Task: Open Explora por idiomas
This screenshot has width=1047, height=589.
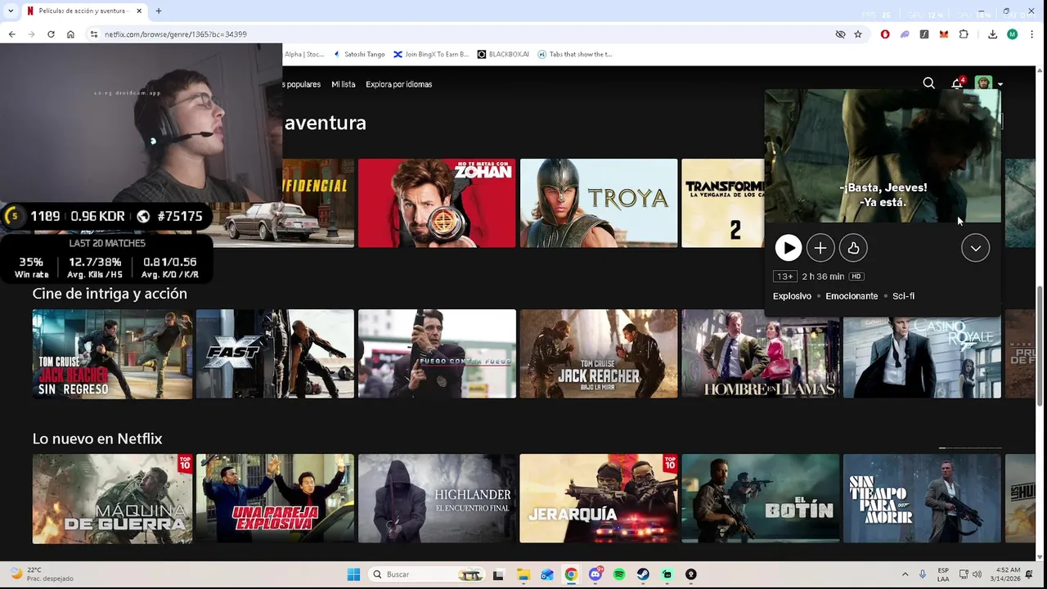Action: pos(398,84)
